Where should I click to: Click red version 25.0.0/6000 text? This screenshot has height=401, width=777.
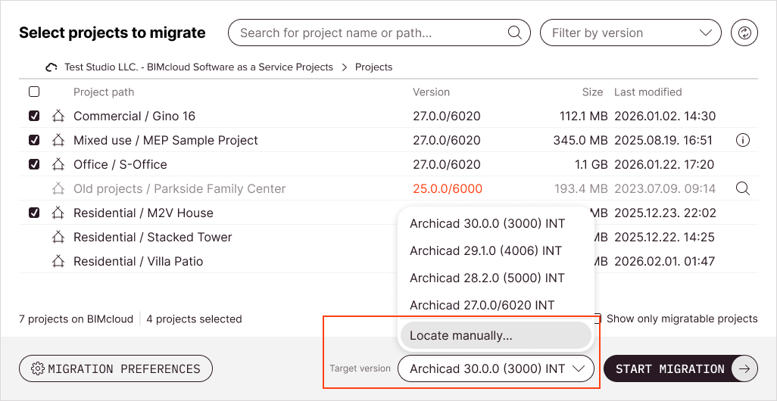pos(448,188)
